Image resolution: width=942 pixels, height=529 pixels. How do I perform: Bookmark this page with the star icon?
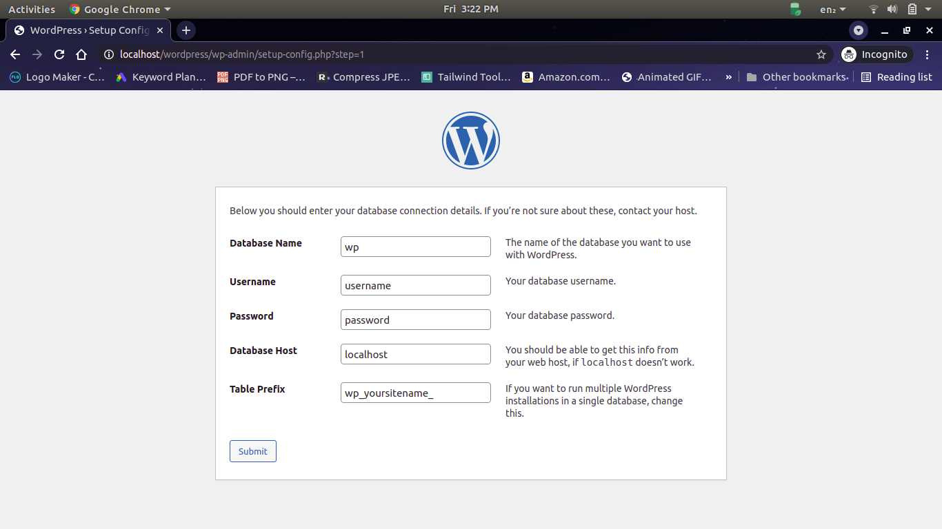tap(821, 54)
